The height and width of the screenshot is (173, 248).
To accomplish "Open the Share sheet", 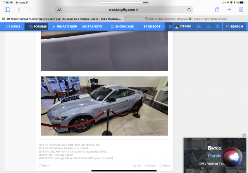I will (x=217, y=9).
